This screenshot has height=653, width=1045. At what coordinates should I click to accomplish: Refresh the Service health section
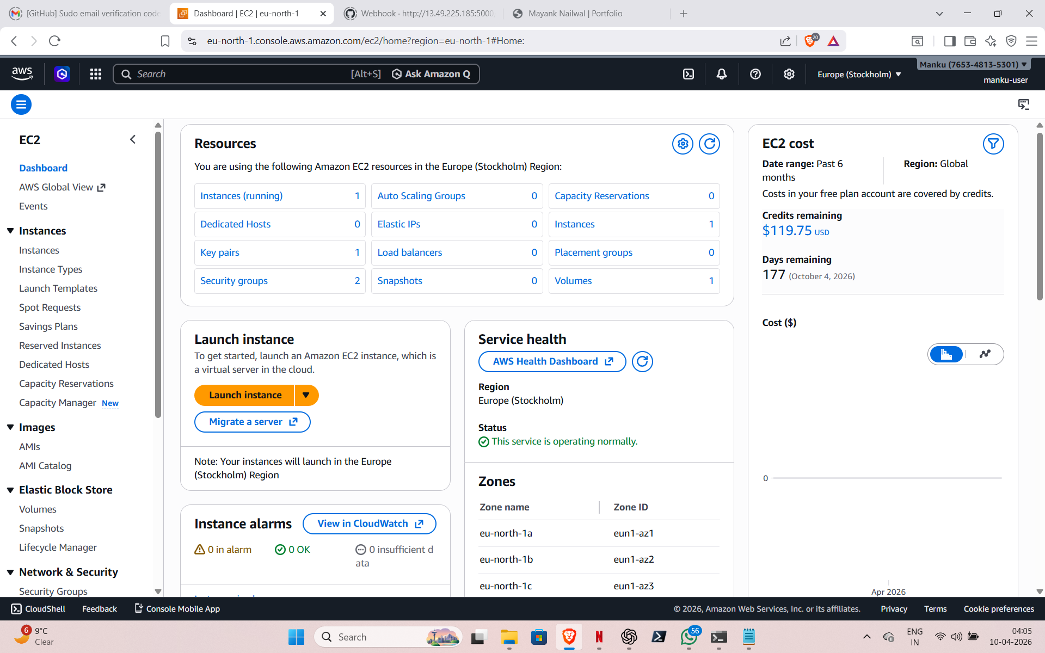click(642, 361)
